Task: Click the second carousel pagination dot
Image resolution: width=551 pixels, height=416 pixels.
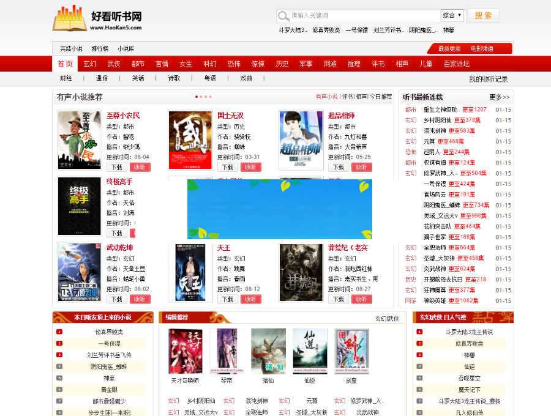Action: pyautogui.click(x=201, y=97)
